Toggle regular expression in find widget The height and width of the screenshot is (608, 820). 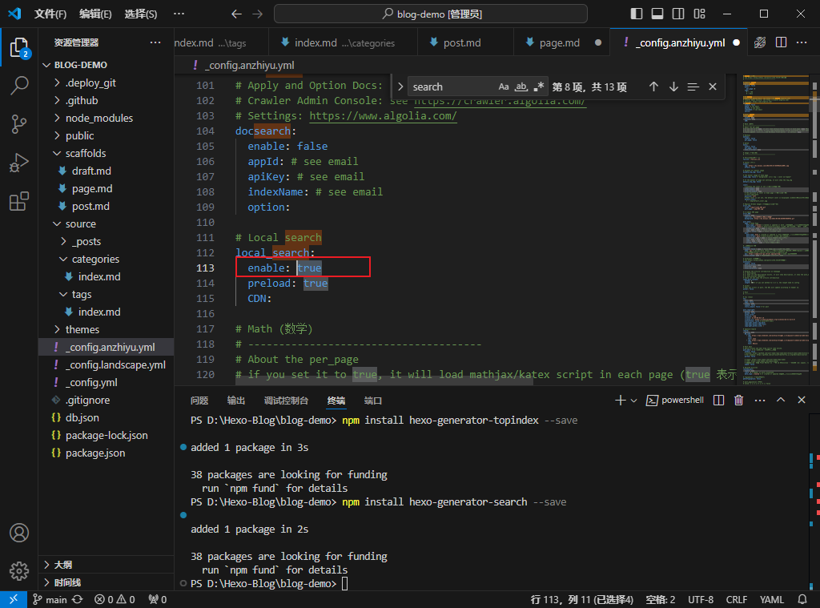coord(538,87)
